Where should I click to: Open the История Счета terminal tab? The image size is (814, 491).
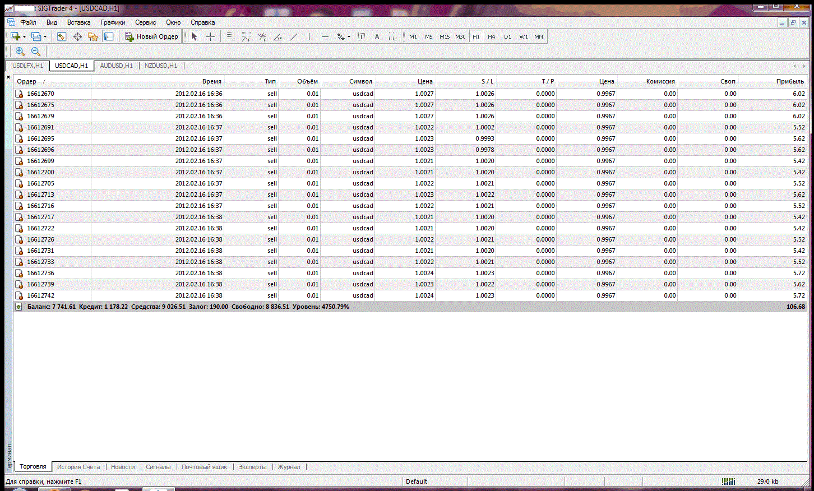[x=78, y=467]
